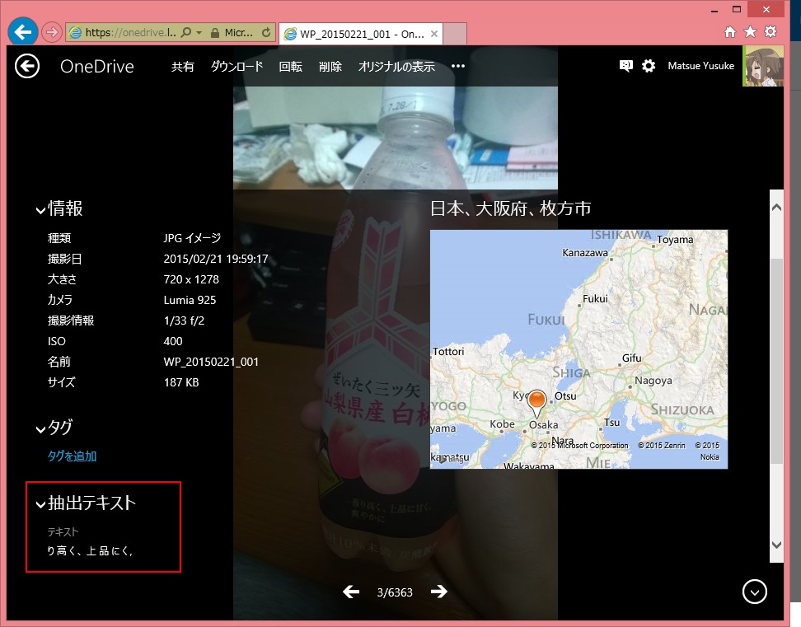The image size is (801, 627).
Task: Go to the previous photo arrow
Action: pyautogui.click(x=351, y=592)
